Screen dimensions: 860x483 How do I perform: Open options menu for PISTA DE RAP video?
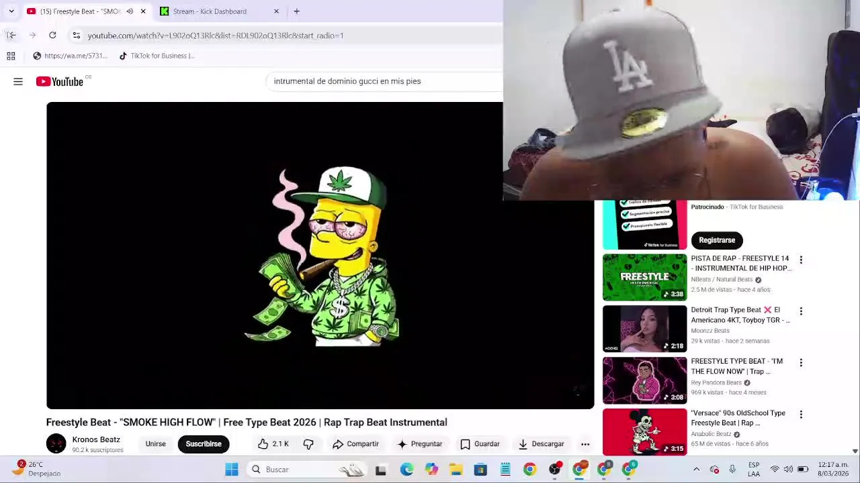point(801,260)
